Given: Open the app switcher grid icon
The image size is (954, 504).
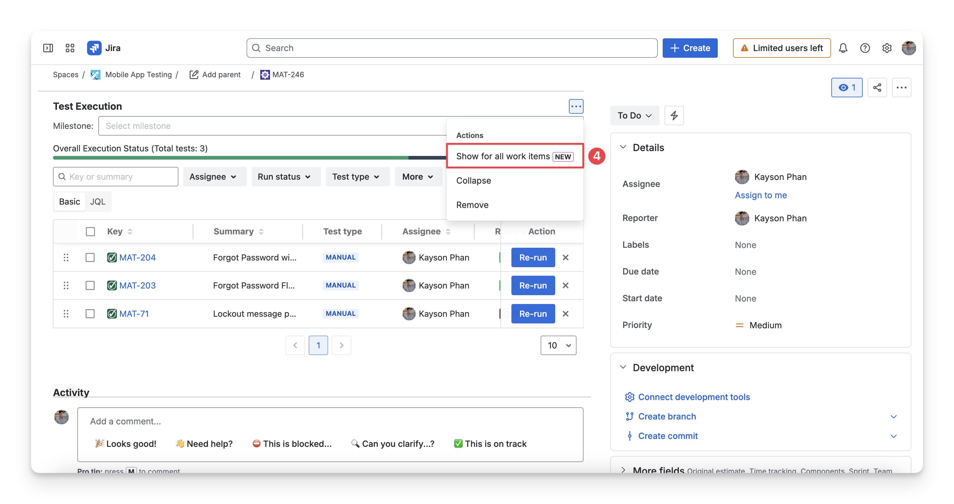Looking at the screenshot, I should 70,48.
